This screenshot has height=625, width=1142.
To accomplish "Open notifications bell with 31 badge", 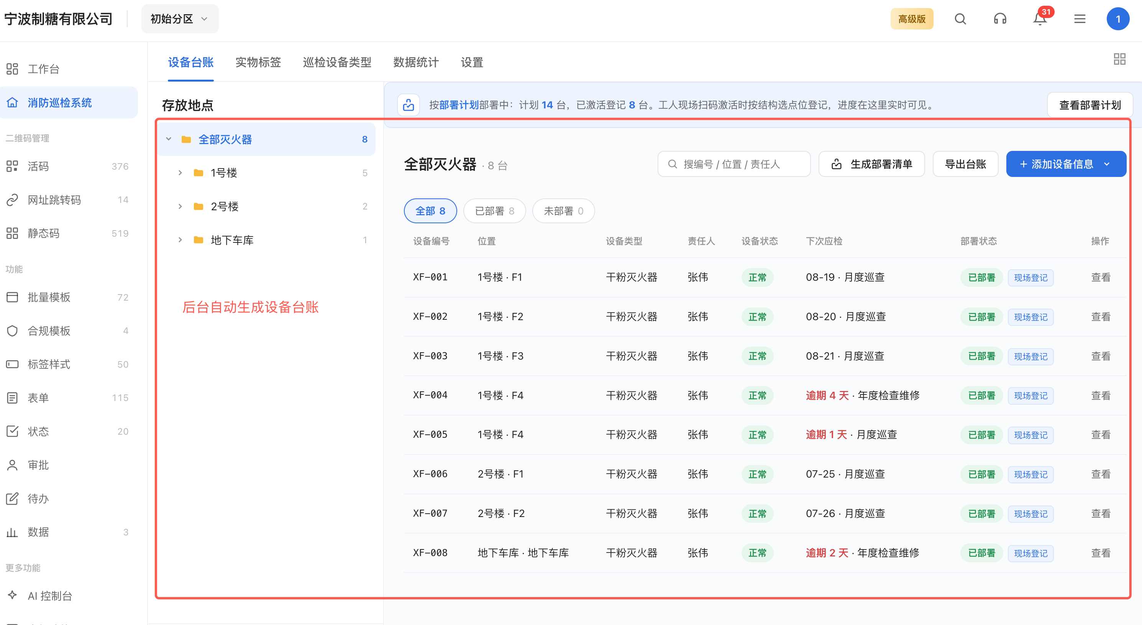I will pos(1040,19).
